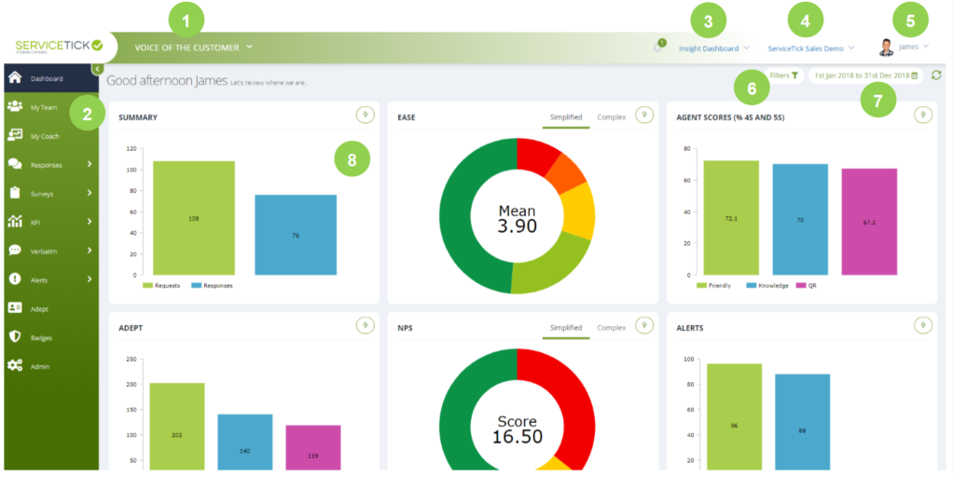The image size is (953, 477).
Task: Click James's profile avatar
Action: coord(886,48)
